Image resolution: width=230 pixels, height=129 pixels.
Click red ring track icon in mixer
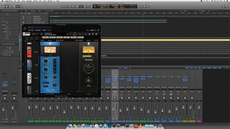click(x=157, y=95)
